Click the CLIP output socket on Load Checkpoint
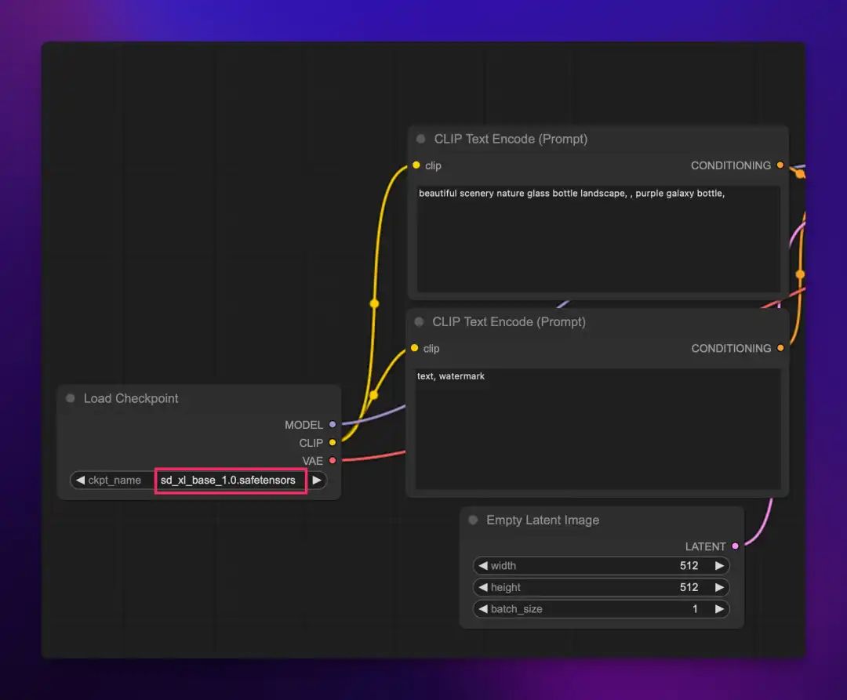The height and width of the screenshot is (700, 847). coord(333,443)
